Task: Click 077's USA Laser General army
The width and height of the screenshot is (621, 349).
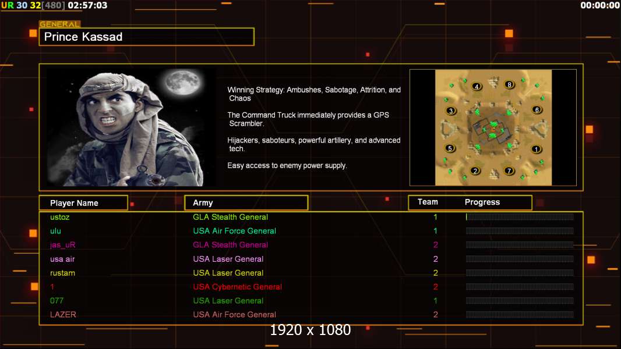Action: [228, 301]
